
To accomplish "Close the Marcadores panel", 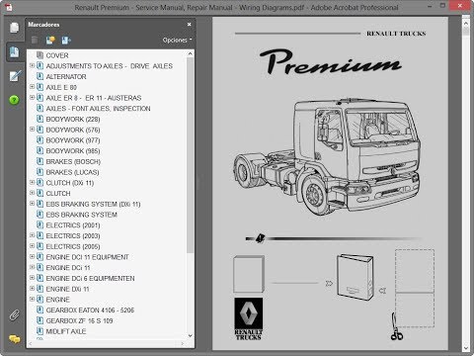I will (x=189, y=25).
